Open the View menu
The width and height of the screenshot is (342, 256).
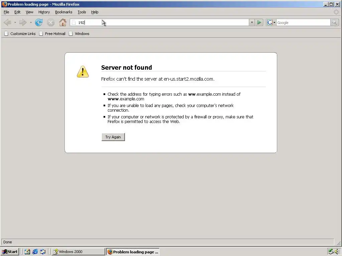click(29, 12)
